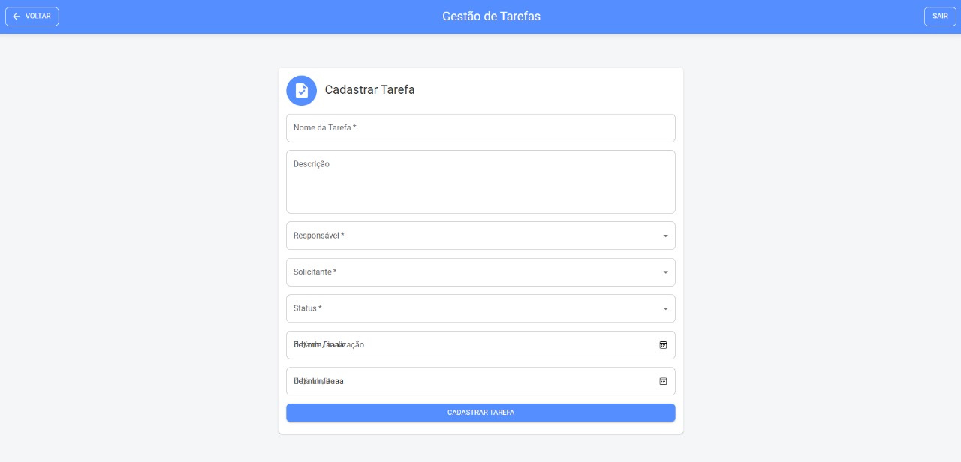The image size is (961, 462).
Task: Click the Cadastrar Tarefa form heading
Action: coord(369,90)
